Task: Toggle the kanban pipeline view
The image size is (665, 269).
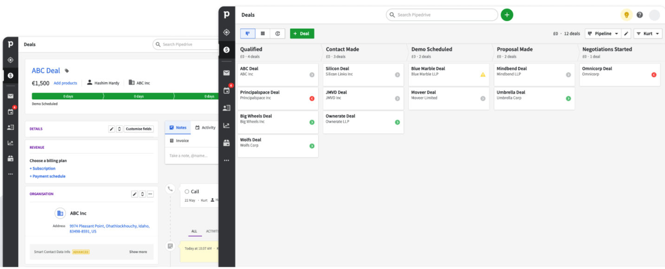Action: point(247,33)
